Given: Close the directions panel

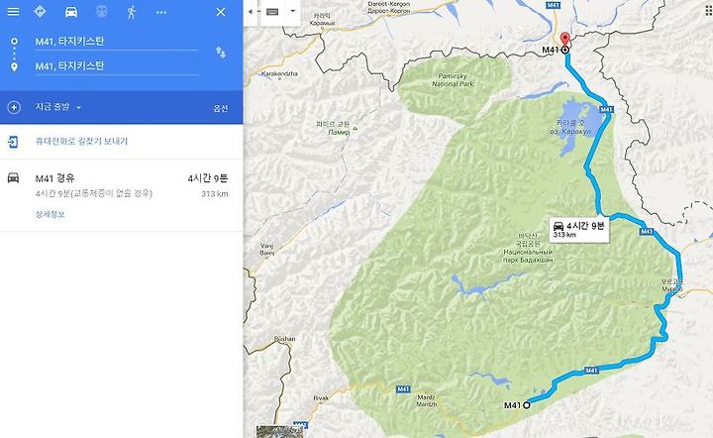Looking at the screenshot, I should [x=221, y=12].
